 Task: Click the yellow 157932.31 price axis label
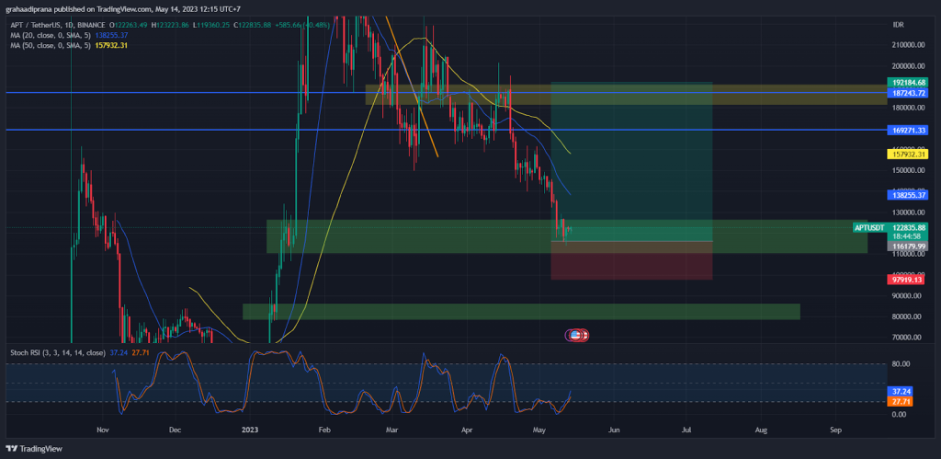(x=907, y=154)
